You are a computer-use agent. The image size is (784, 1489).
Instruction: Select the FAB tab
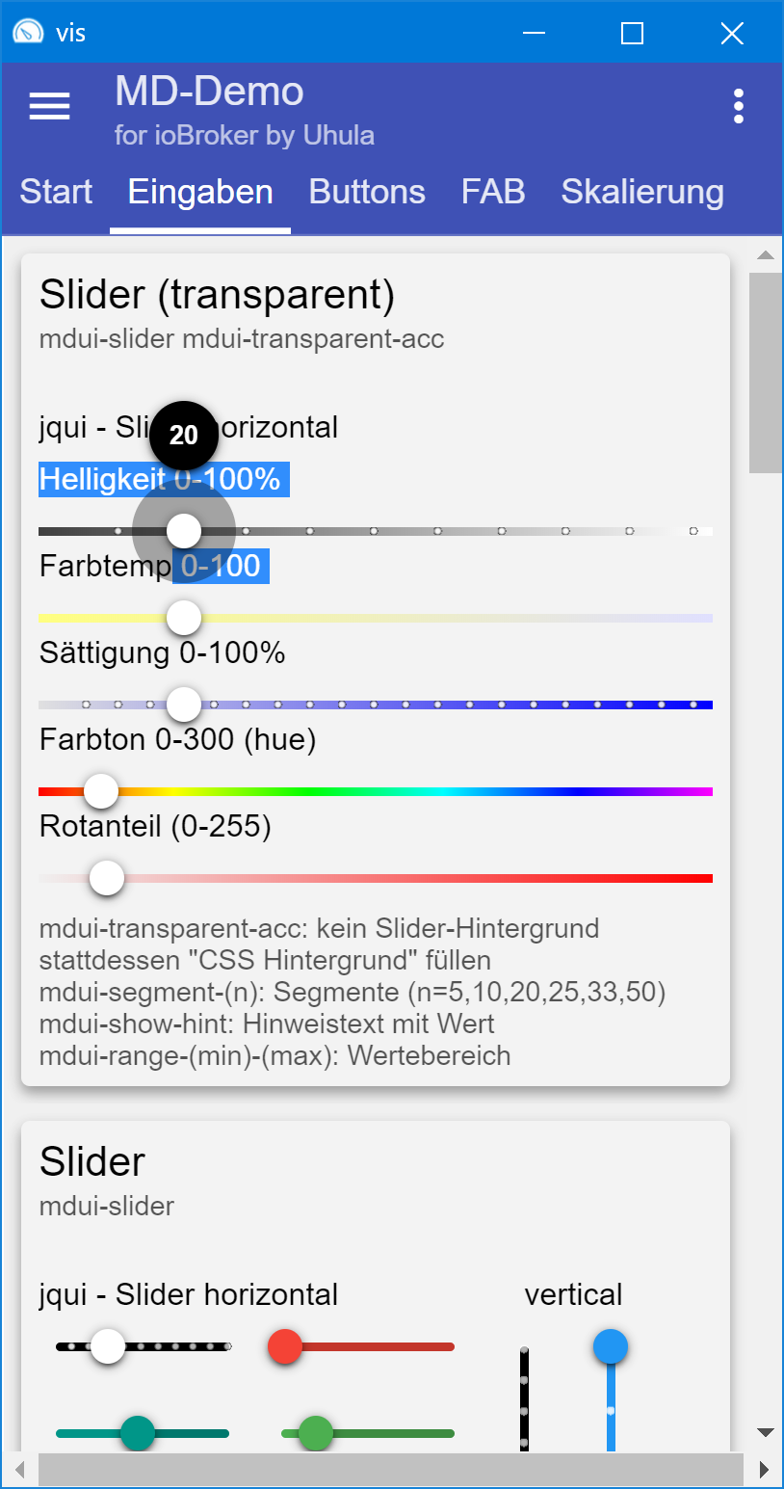493,192
